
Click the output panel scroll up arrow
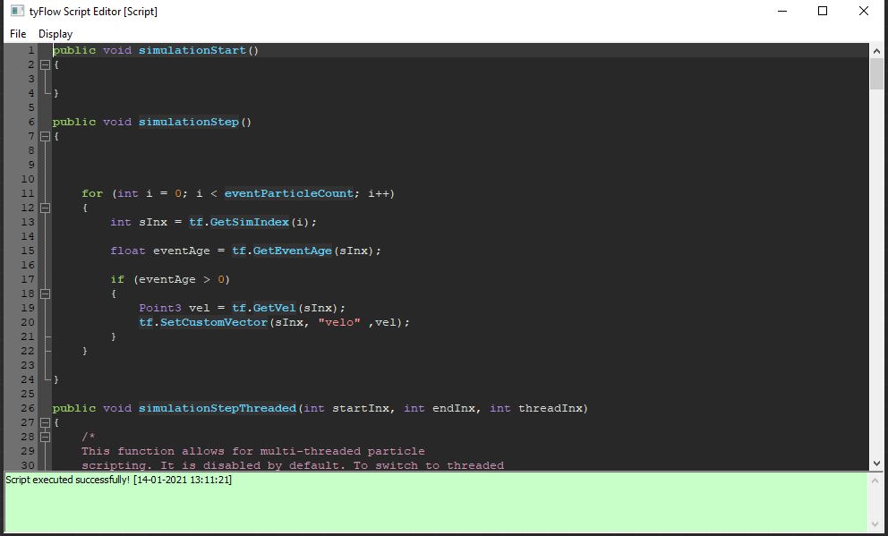[876, 481]
